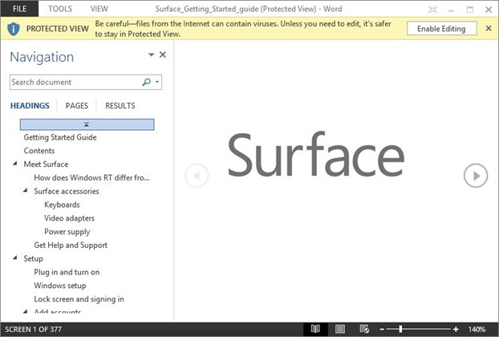This screenshot has height=337, width=499.
Task: Go to the next screen arrow
Action: [476, 176]
